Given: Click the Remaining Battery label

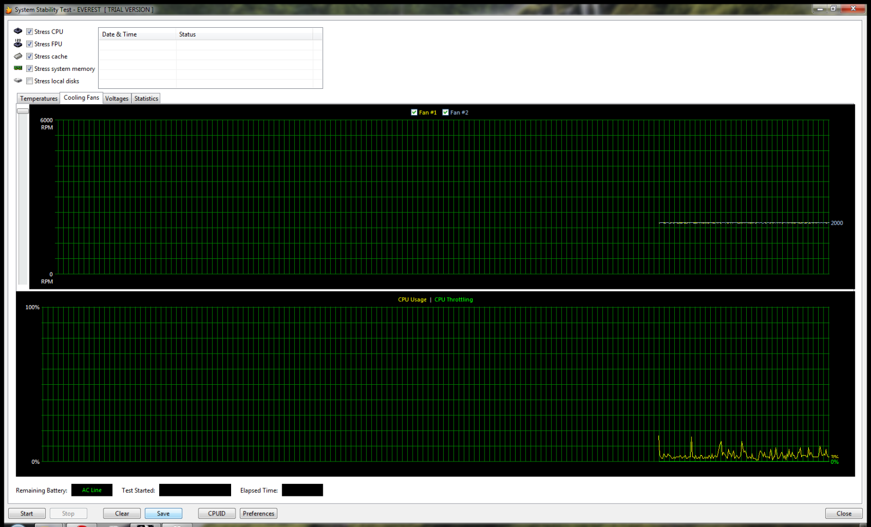Looking at the screenshot, I should (41, 490).
